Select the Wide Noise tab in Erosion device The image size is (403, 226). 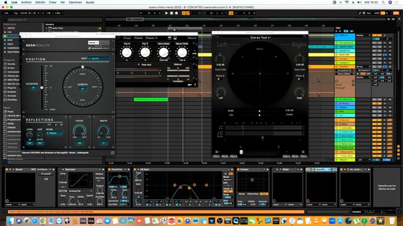253,194
